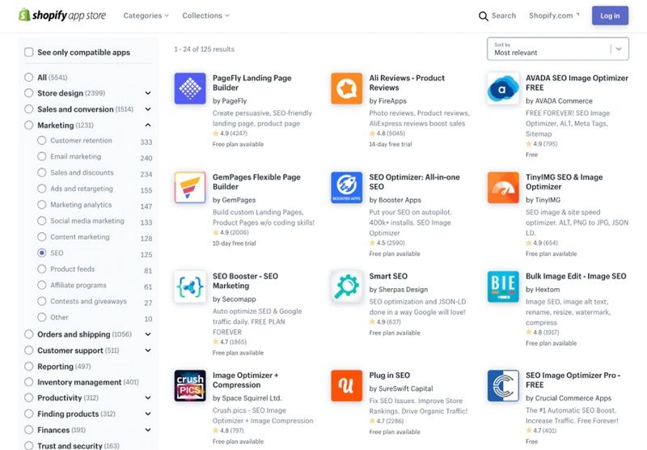Select the GemPages Flexible Page Builder icon
The width and height of the screenshot is (647, 450).
pos(190,188)
